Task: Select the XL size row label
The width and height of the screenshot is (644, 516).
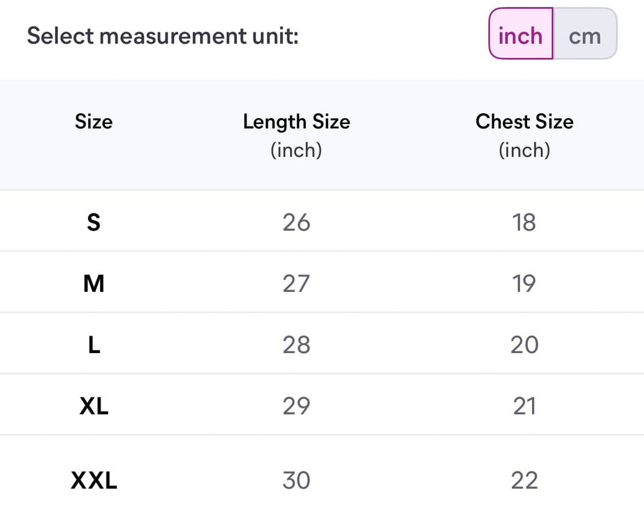Action: tap(94, 407)
